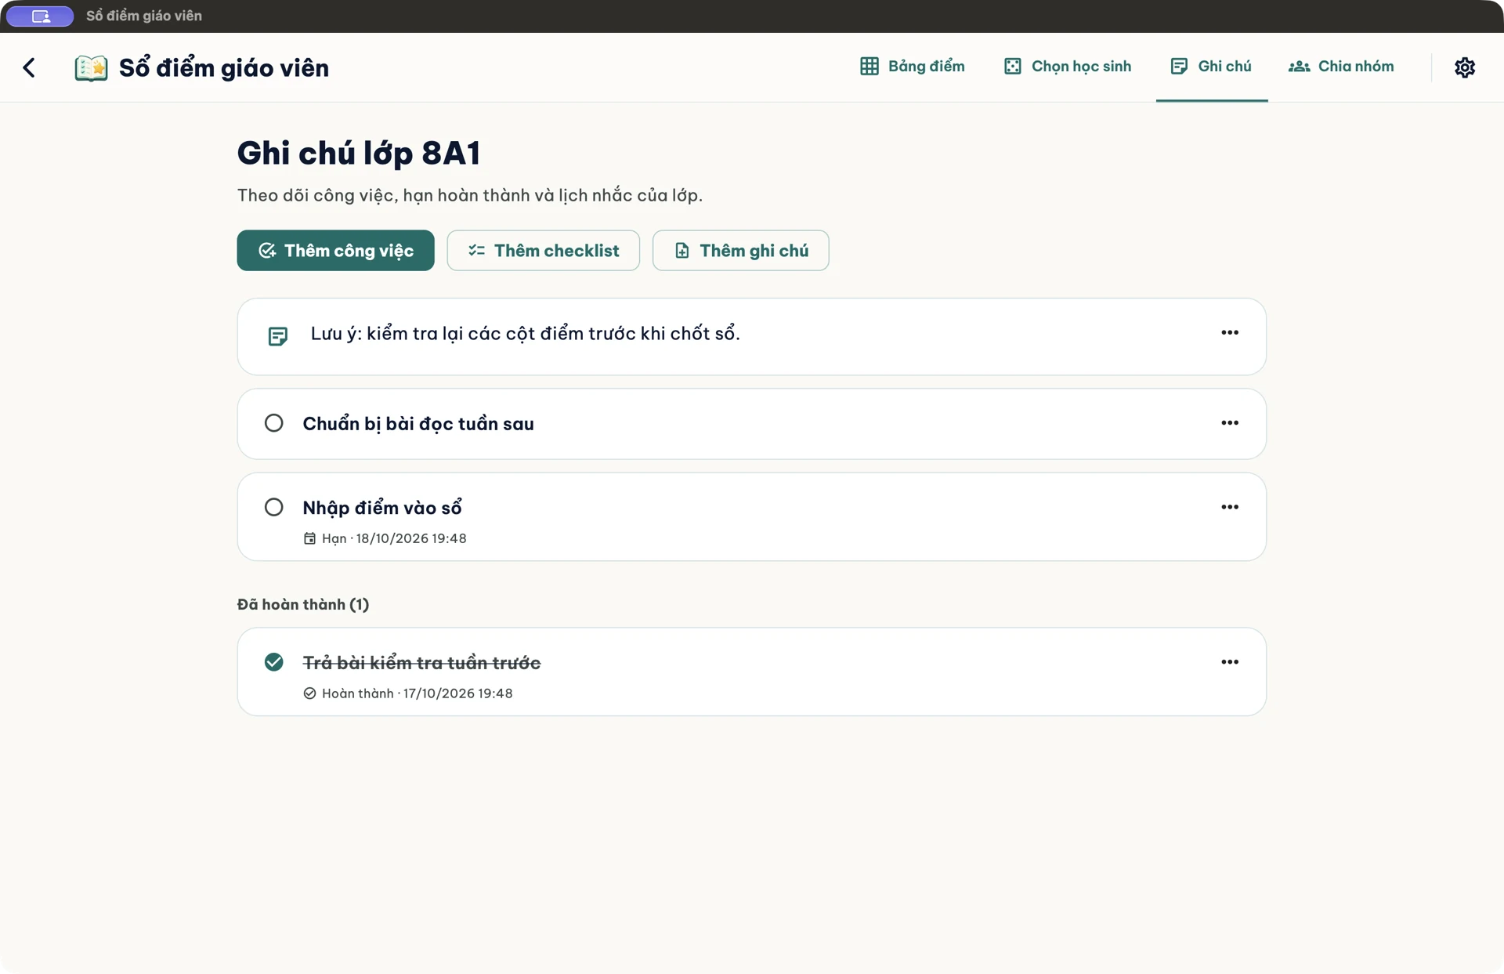
Task: Click the Chuẩn bị bài đọc tuần sau title
Action: [418, 424]
